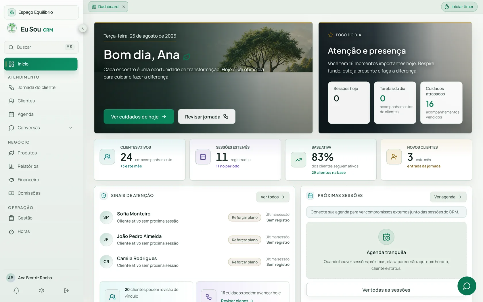
Task: Open Comissões in the sidebar
Action: pos(41,193)
